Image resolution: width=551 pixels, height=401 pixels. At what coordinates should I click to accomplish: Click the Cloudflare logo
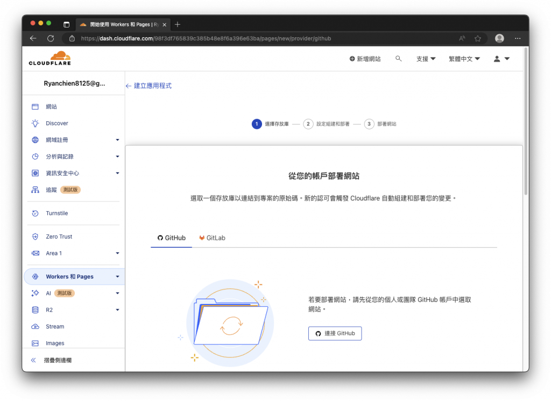pos(50,58)
